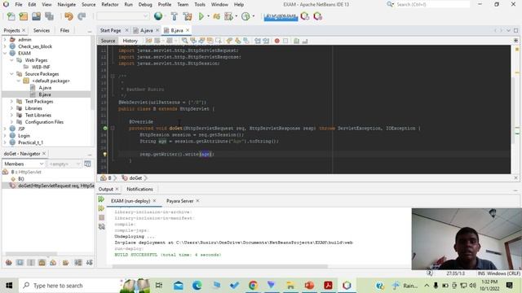The height and width of the screenshot is (293, 522).
Task: Toggle the Javadoc view icon in Navigator
Action: (x=87, y=164)
